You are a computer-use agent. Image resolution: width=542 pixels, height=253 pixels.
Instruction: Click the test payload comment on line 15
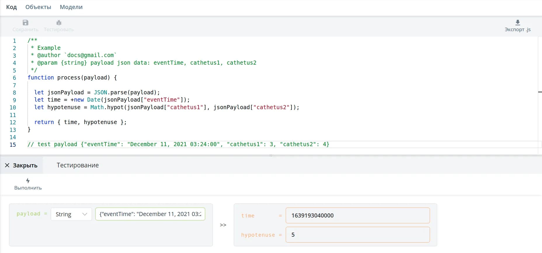pos(178,144)
